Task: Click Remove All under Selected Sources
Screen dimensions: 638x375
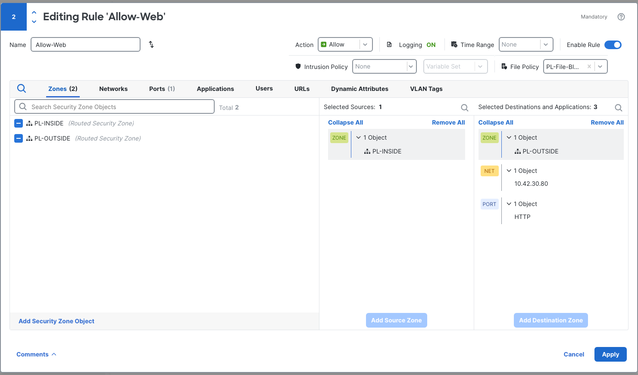Action: click(x=448, y=122)
